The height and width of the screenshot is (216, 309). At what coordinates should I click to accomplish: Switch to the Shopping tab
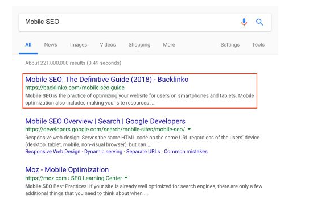pyautogui.click(x=139, y=45)
